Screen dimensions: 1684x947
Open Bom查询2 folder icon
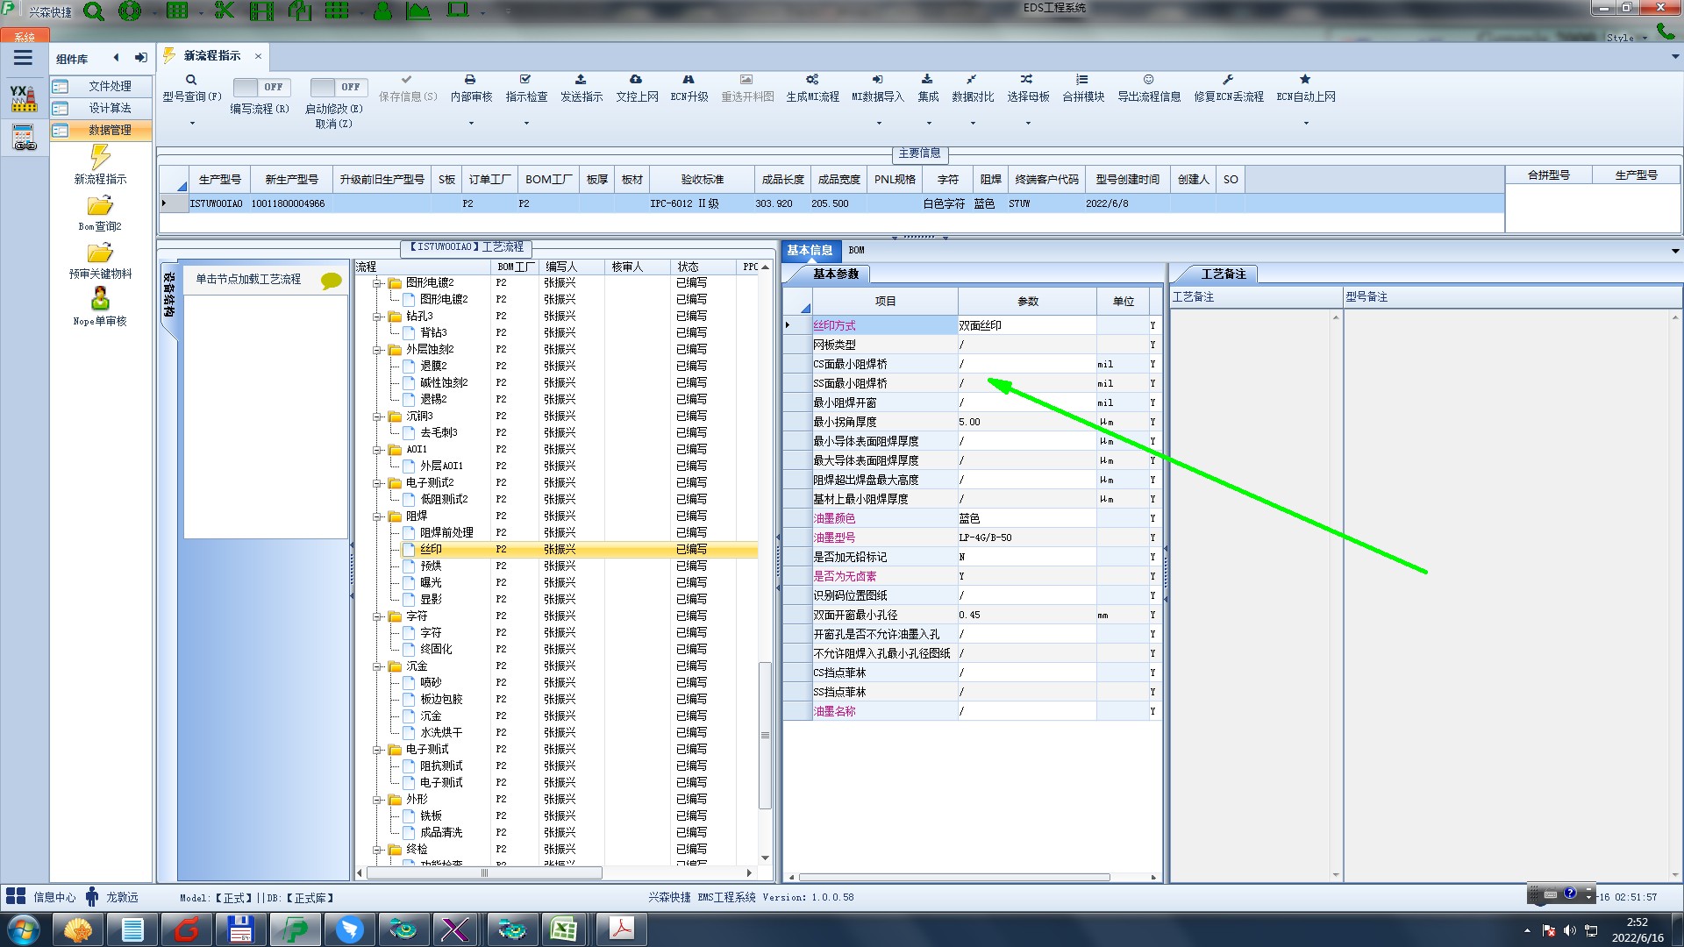click(x=100, y=206)
